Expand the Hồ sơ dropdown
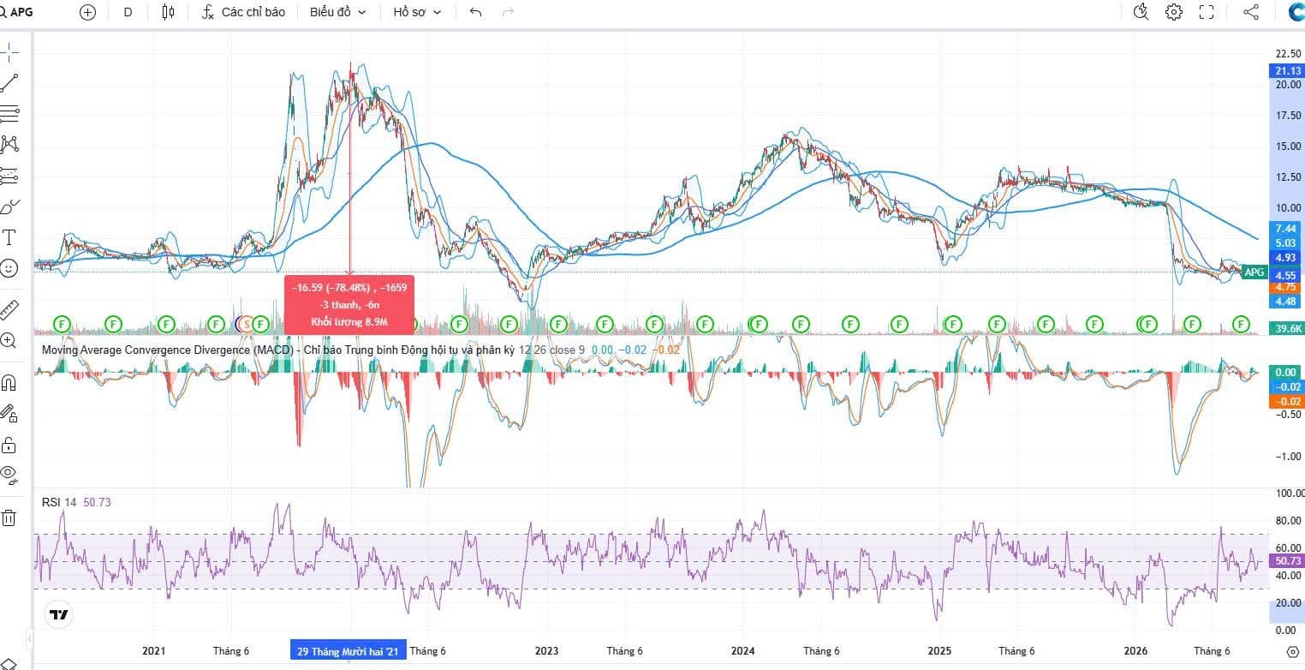Image resolution: width=1305 pixels, height=670 pixels. point(417,12)
